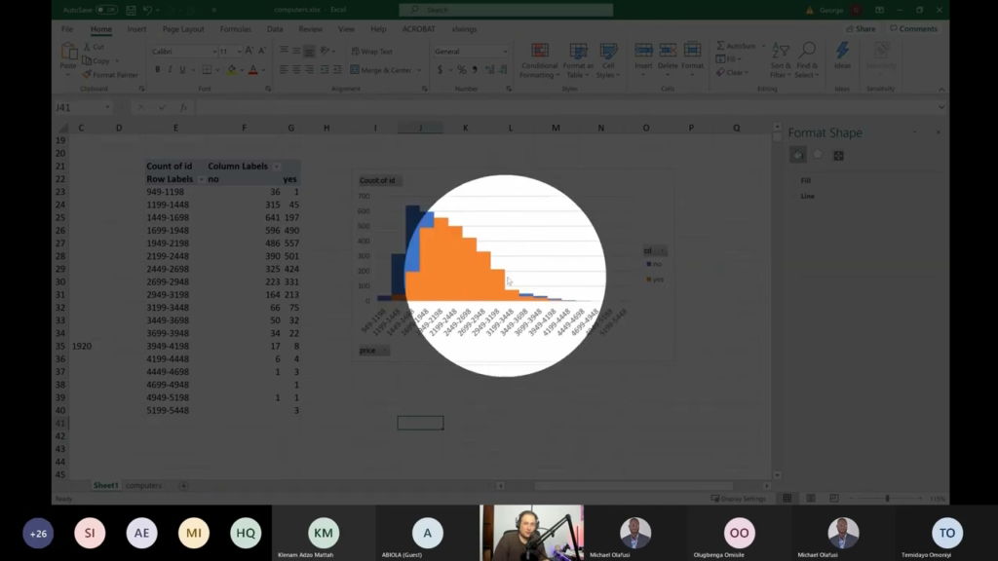Image resolution: width=998 pixels, height=561 pixels.
Task: Click the AutoSum icon
Action: pos(719,46)
